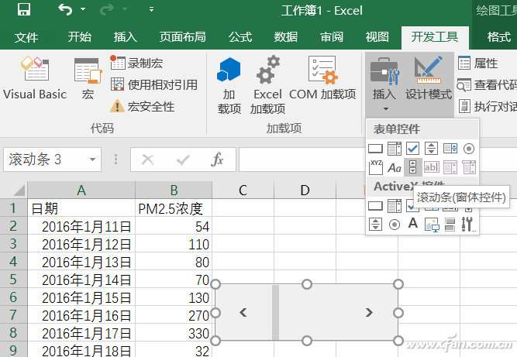Open Excel 加载项 gear icon

(267, 85)
